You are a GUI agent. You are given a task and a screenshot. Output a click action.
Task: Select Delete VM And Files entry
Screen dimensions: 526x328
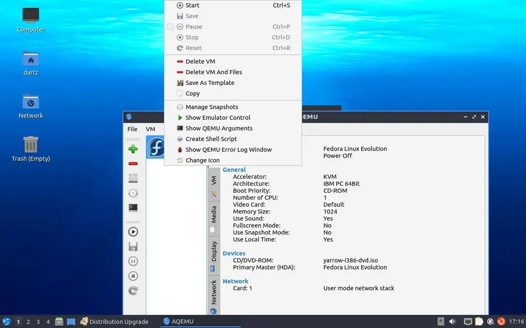tap(233, 72)
